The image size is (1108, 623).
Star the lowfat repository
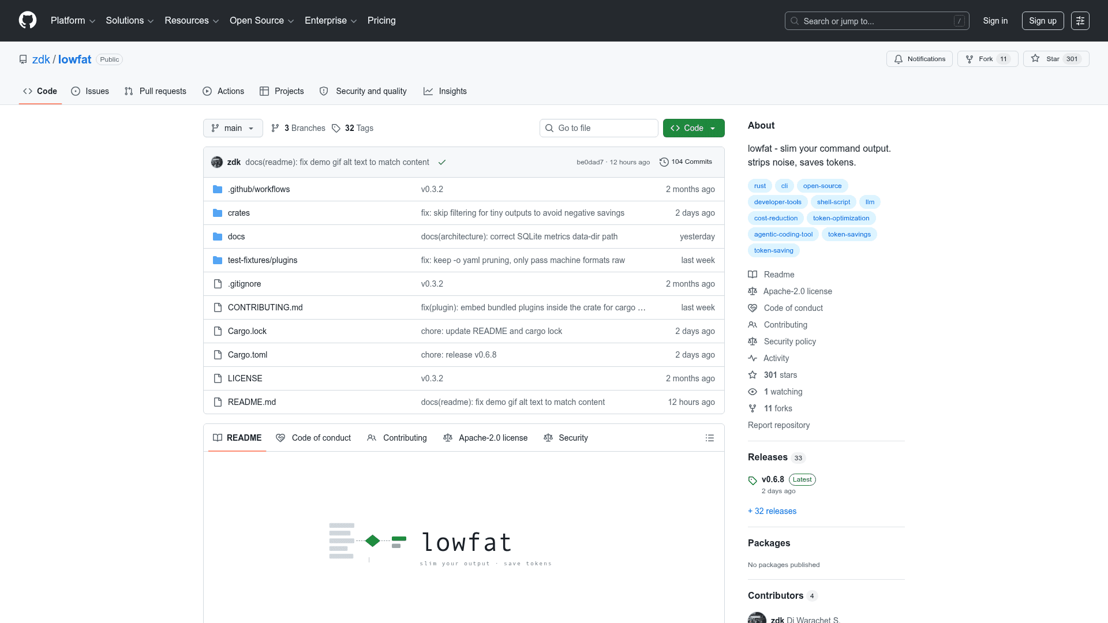[x=1056, y=59]
